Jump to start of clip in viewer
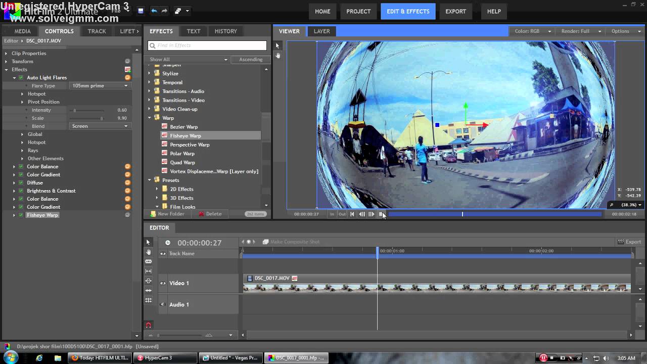The width and height of the screenshot is (647, 364). (352, 214)
